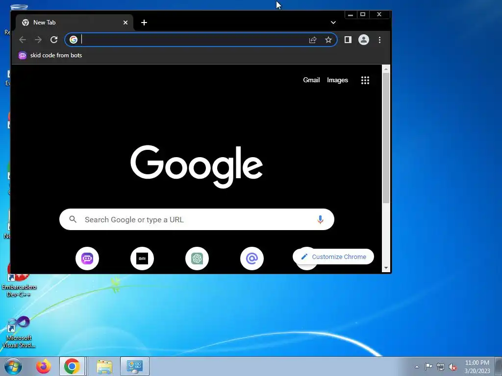Open Windows Explorer from taskbar
Screen dimensions: 502x376
pyautogui.click(x=104, y=366)
